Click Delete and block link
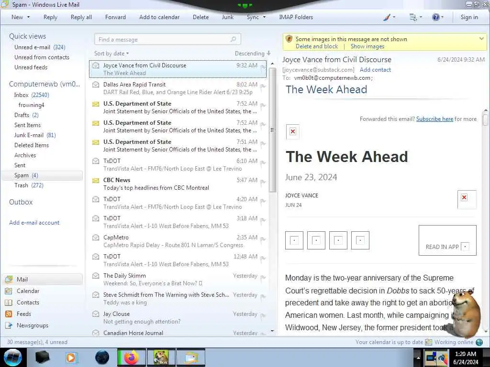 [317, 46]
